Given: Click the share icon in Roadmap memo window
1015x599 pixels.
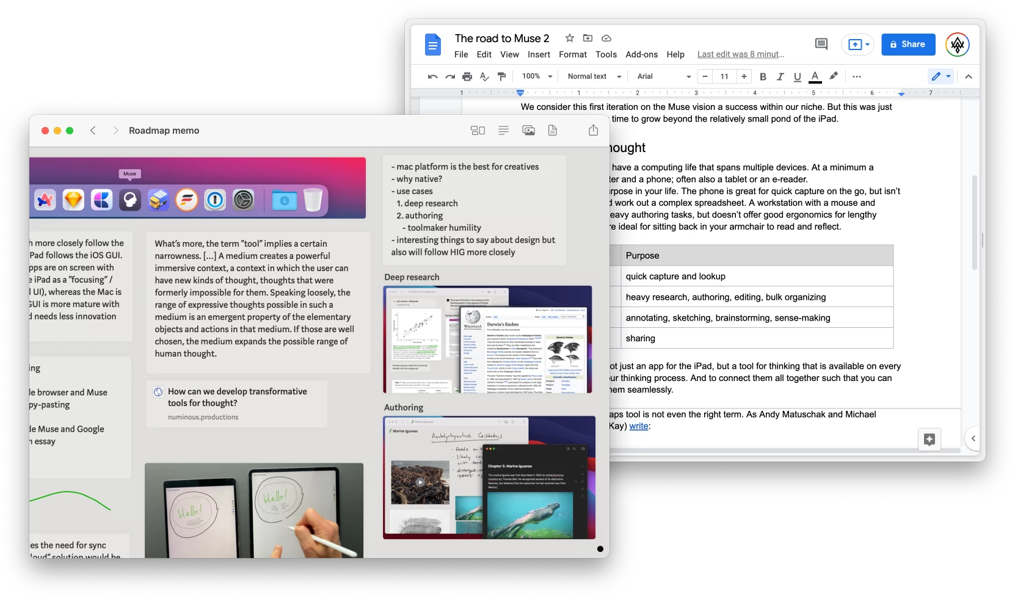Looking at the screenshot, I should tap(593, 130).
